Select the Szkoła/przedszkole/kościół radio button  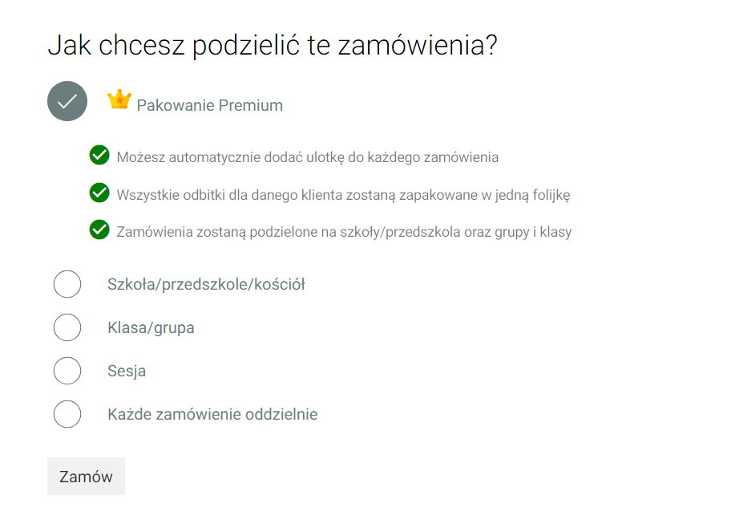tap(67, 284)
